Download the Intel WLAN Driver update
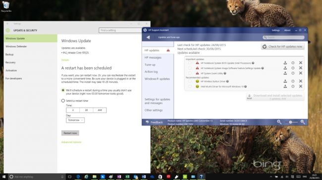Image resolution: width=322 pixels, height=180 pixels. tap(285, 86)
